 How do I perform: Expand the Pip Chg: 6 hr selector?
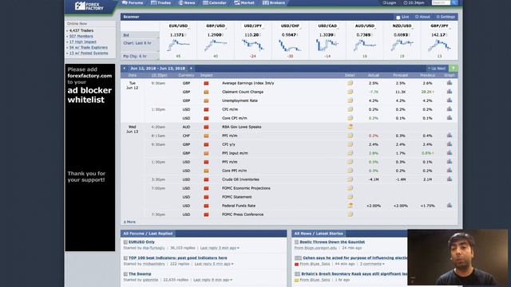(141, 57)
